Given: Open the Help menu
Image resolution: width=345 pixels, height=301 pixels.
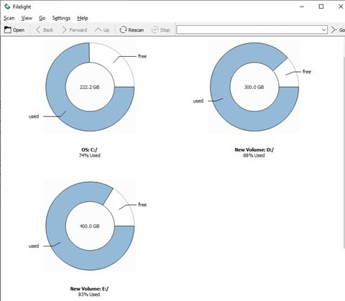Looking at the screenshot, I should pyautogui.click(x=83, y=18).
